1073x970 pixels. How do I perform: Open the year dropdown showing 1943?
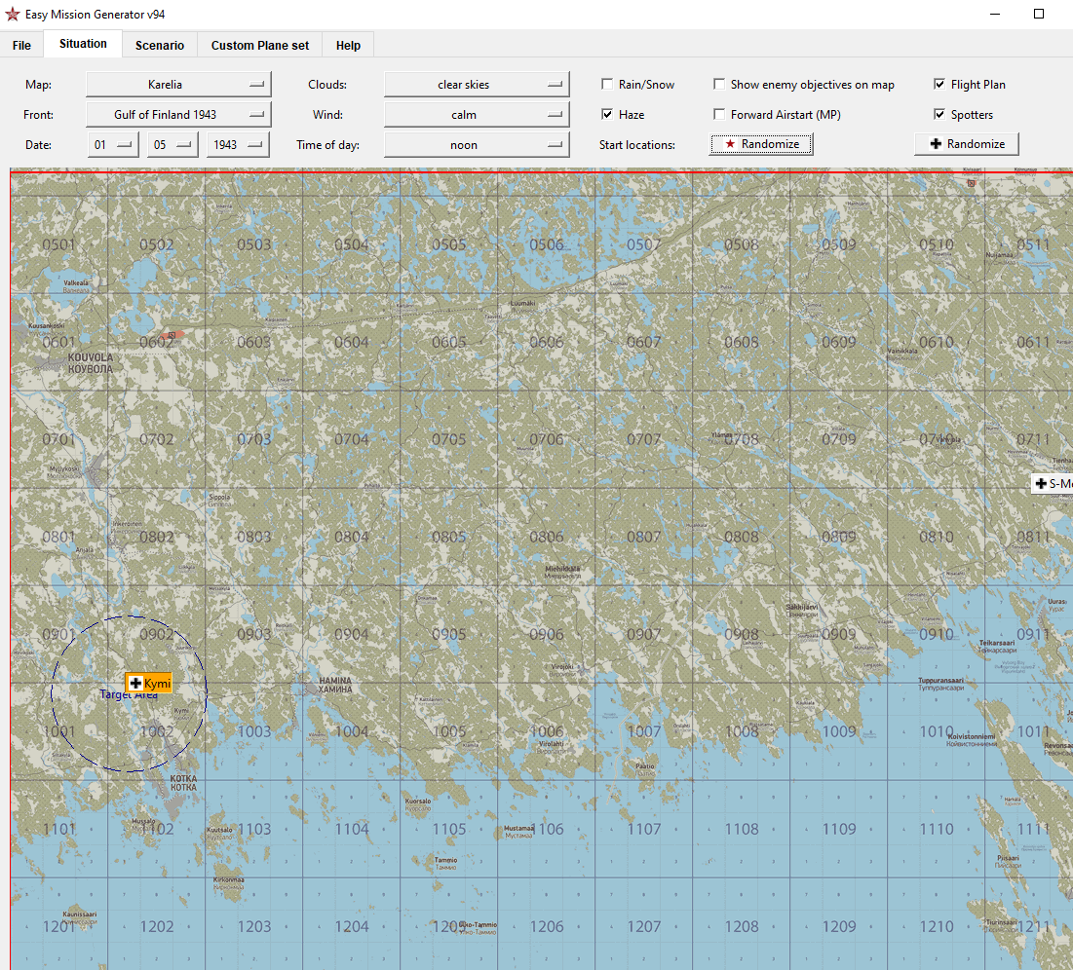[238, 145]
